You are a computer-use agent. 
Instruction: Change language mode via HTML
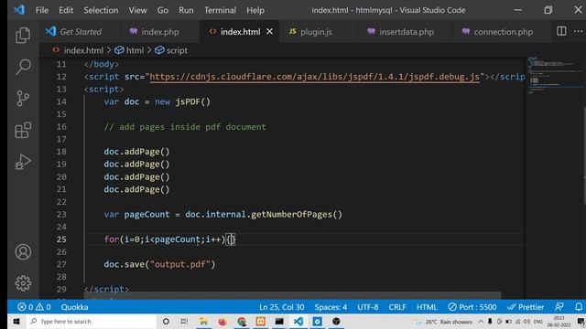click(x=427, y=307)
